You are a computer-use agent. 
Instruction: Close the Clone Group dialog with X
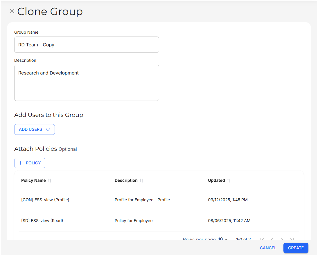pyautogui.click(x=12, y=11)
